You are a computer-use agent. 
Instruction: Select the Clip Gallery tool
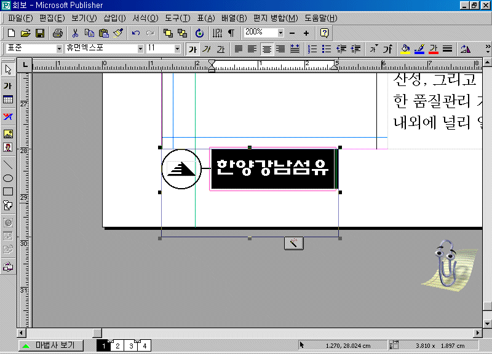[8, 147]
